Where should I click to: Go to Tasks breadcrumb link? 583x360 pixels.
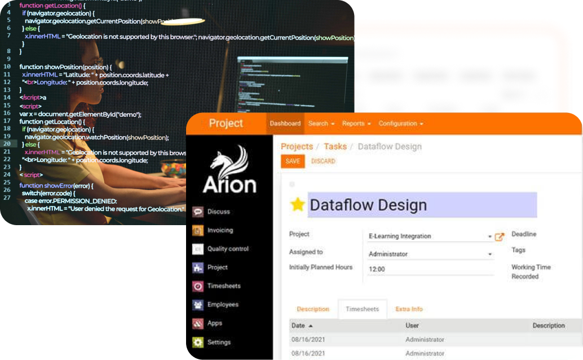335,147
